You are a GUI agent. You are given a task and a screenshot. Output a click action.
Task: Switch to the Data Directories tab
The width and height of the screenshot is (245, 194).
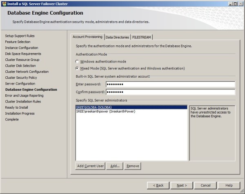tap(118, 37)
